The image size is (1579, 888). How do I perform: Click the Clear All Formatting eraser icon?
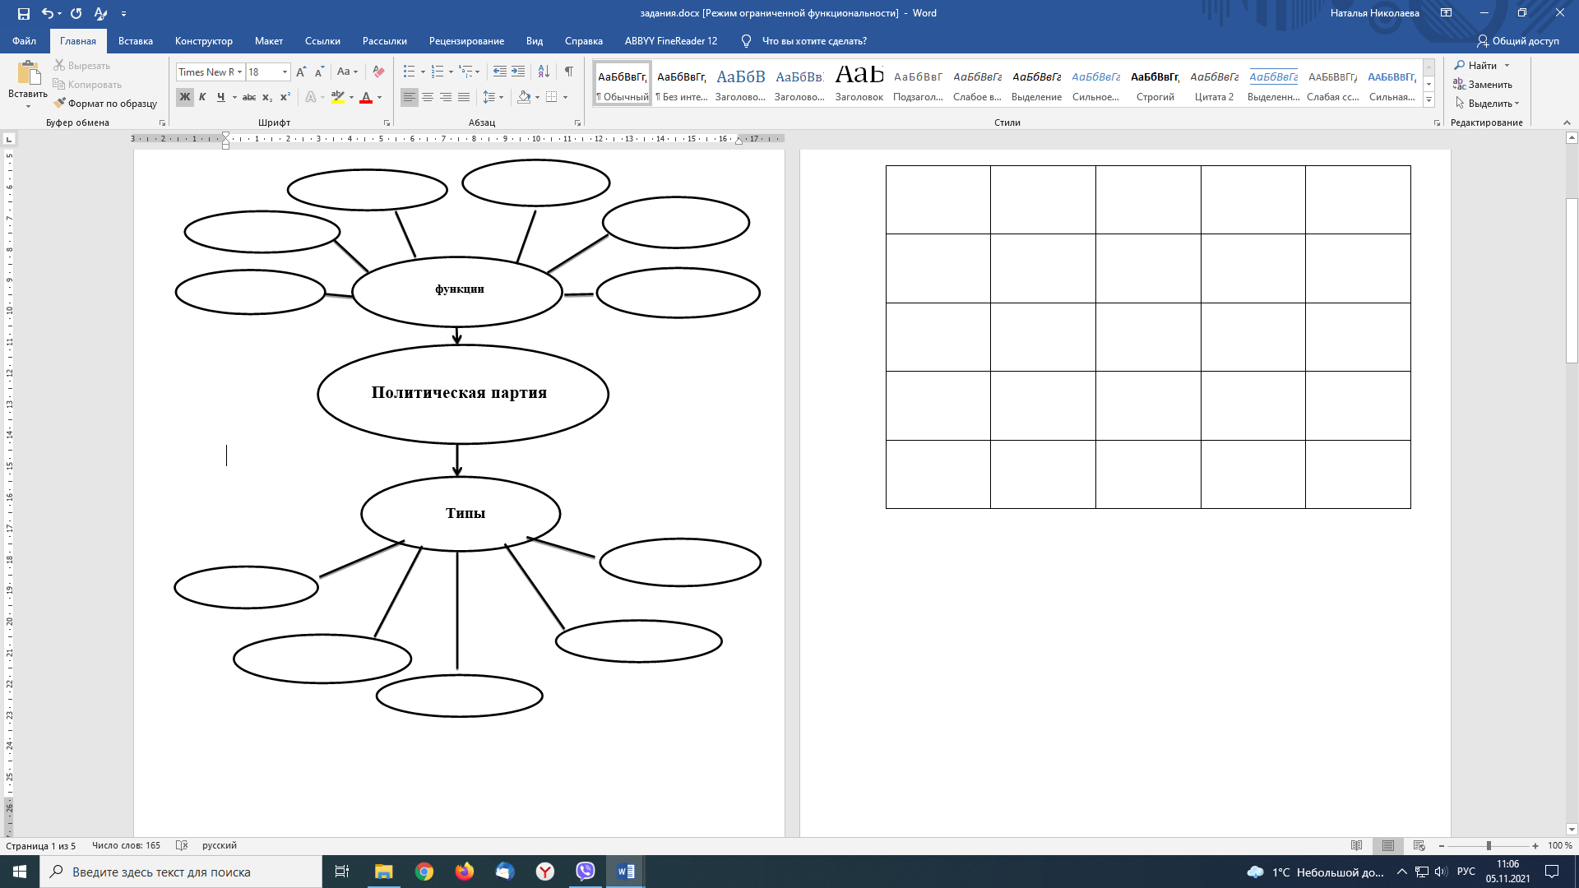[x=378, y=72]
